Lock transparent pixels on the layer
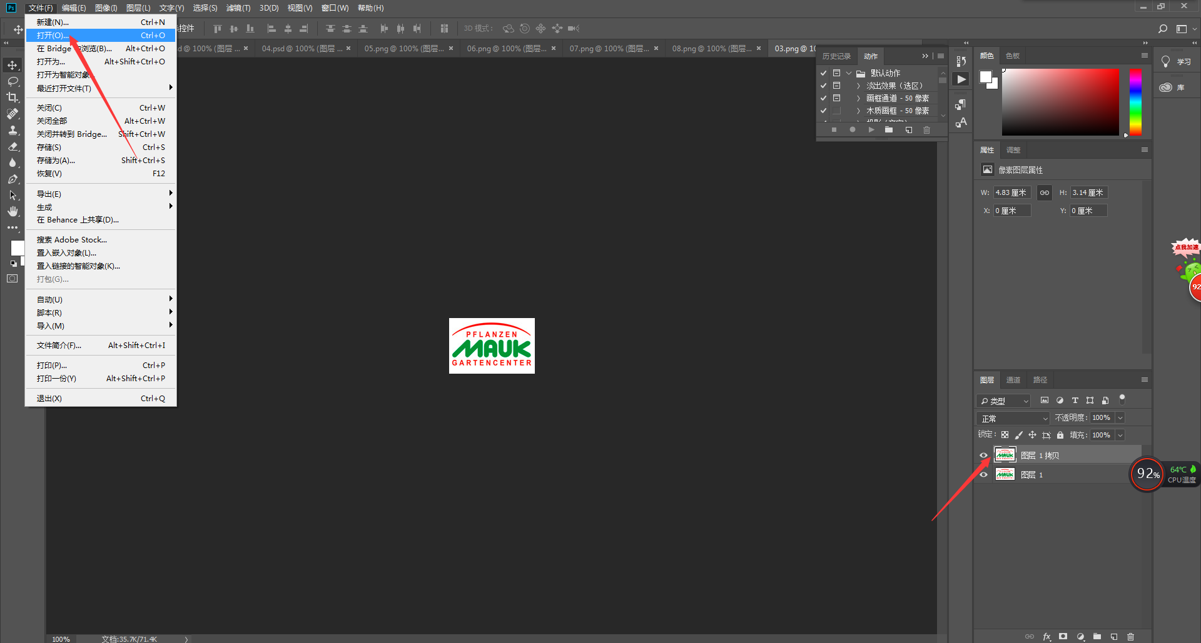The image size is (1201, 643). coord(1005,435)
